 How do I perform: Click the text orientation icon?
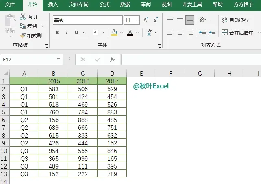(x=202, y=20)
